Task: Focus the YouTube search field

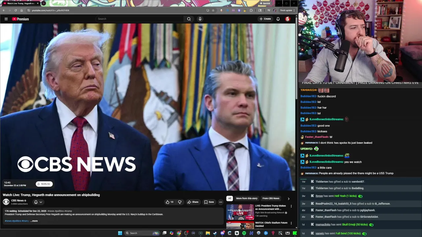Action: pos(140,19)
